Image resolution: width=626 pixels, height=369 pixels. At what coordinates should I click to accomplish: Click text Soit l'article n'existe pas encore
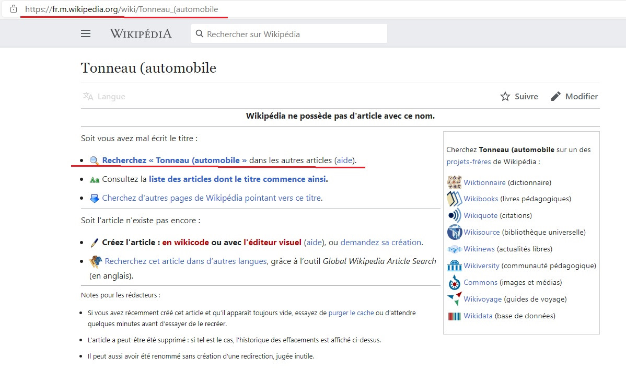pos(141,221)
